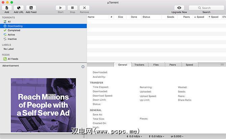Select All torrents in sidebar
Image resolution: width=226 pixels, height=139 pixels.
tap(43, 22)
